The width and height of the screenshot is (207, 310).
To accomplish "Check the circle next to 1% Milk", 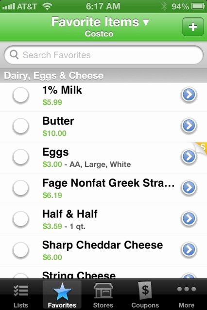I will (20, 95).
